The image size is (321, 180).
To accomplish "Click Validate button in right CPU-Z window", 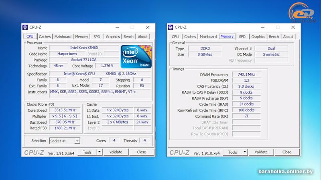I will pyautogui.click(x=261, y=152).
